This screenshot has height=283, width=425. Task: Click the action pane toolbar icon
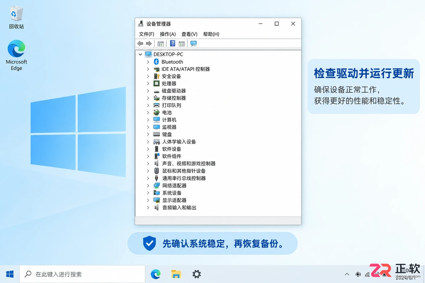point(182,44)
